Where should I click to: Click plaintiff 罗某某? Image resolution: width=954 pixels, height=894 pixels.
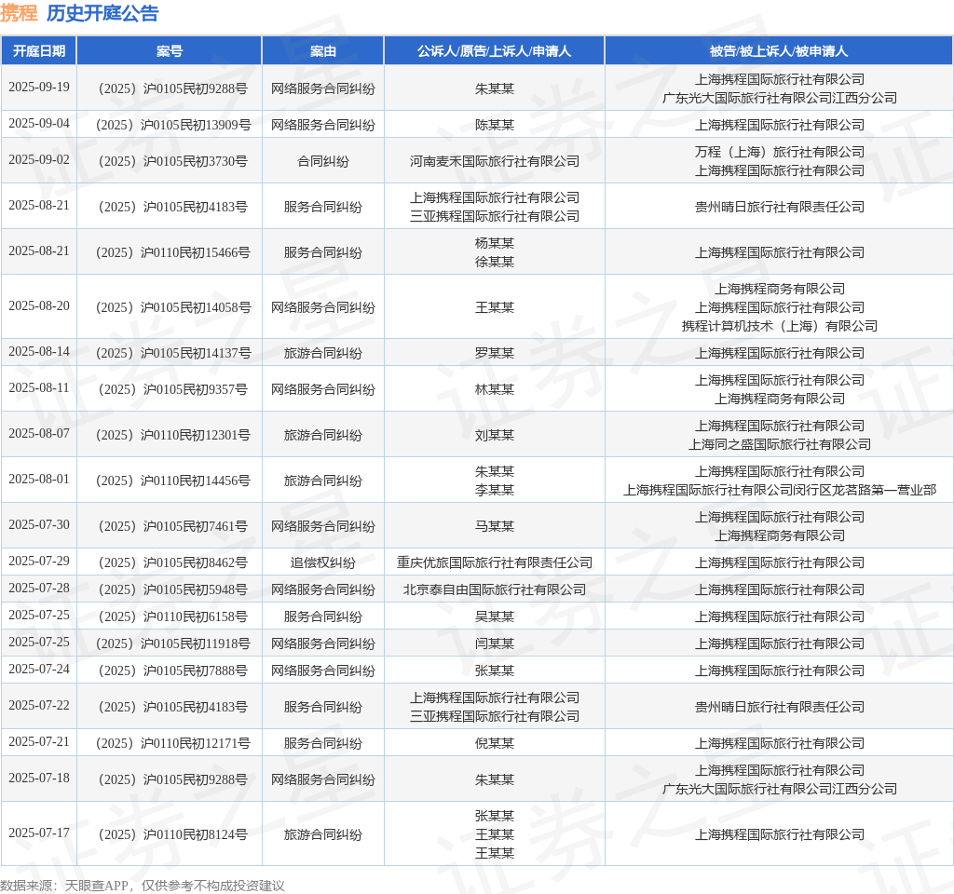[x=495, y=353]
